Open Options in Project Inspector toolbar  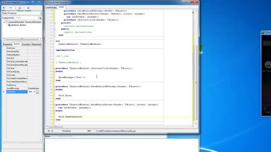click(20, 8)
